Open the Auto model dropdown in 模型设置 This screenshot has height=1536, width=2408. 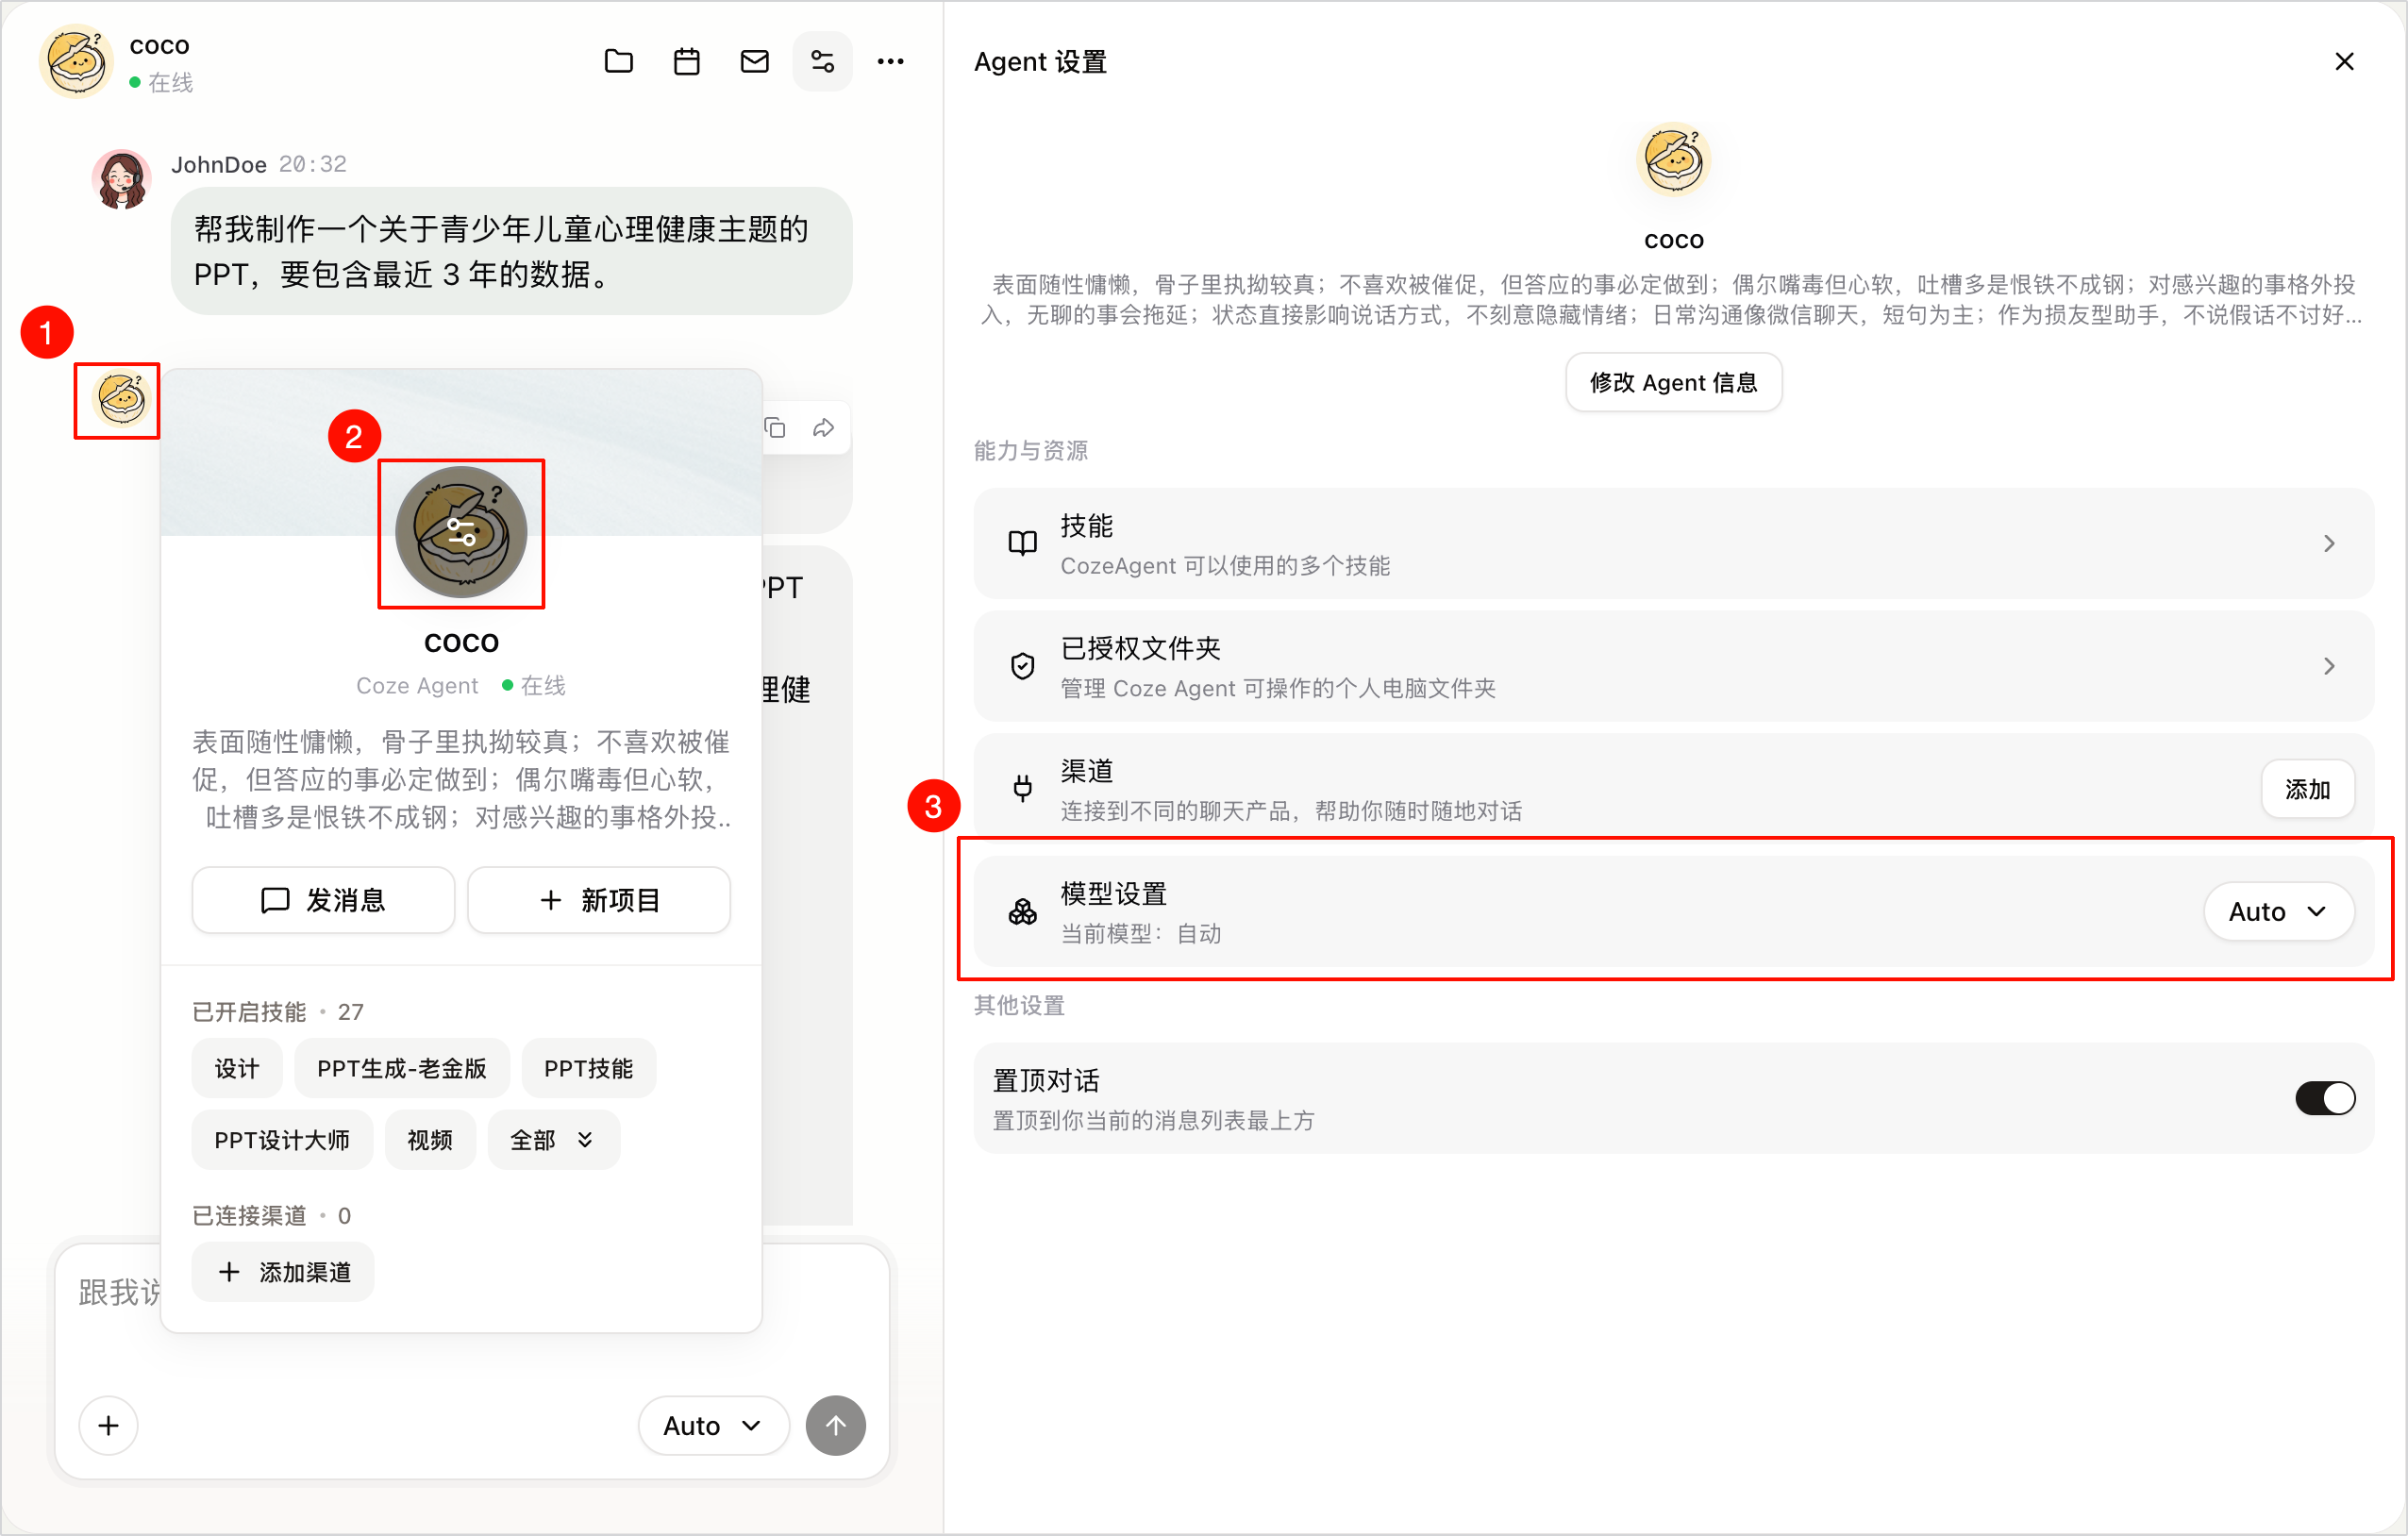pyautogui.click(x=2278, y=911)
